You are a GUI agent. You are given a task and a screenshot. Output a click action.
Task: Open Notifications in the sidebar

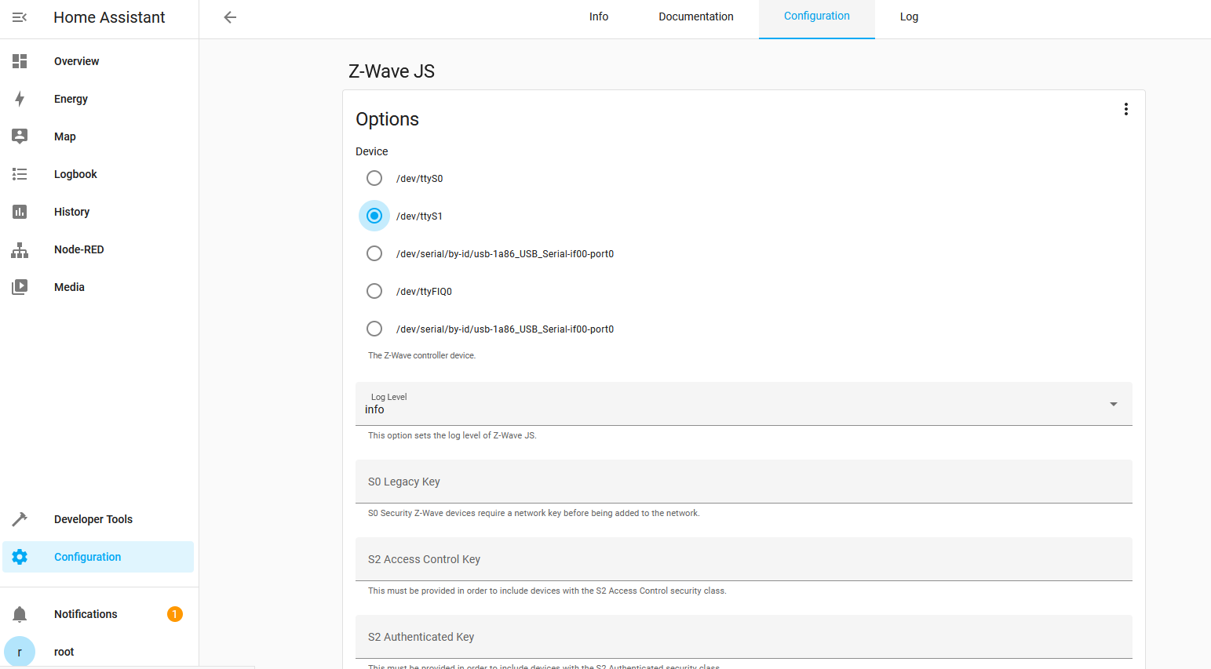98,614
